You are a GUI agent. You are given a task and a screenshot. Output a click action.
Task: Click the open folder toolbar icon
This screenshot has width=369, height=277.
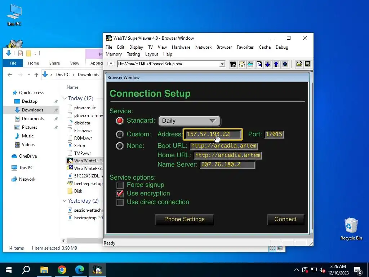pyautogui.click(x=299, y=64)
